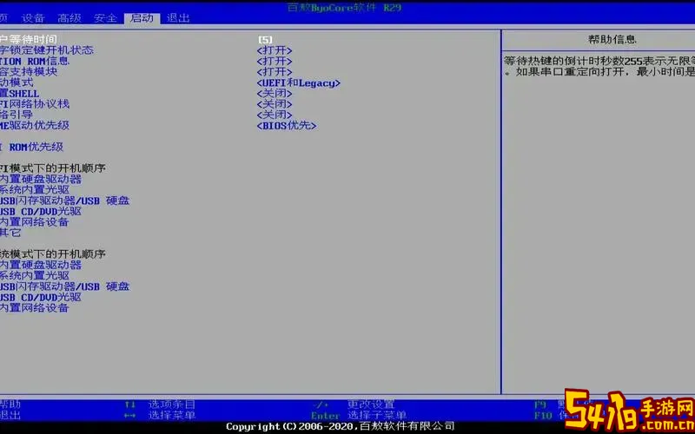This screenshot has height=434, width=695.
Task: Select the highlighted 启动 tab
Action: click(x=142, y=18)
